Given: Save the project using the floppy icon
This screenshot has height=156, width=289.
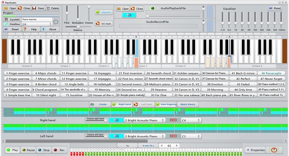Looking at the screenshot, I should click(38, 9).
